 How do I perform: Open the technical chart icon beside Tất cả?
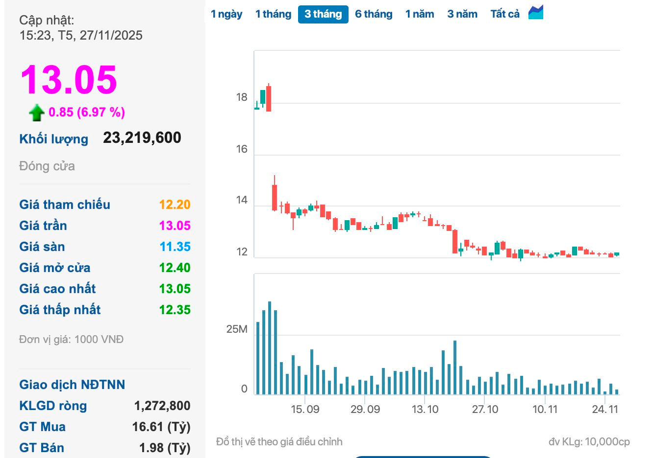536,13
